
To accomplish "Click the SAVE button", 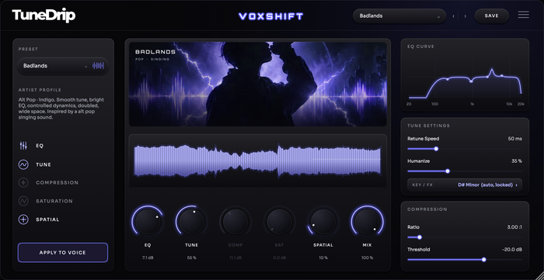I will pyautogui.click(x=492, y=16).
